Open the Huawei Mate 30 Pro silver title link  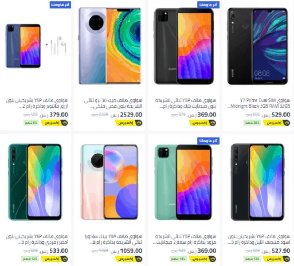click(x=113, y=103)
